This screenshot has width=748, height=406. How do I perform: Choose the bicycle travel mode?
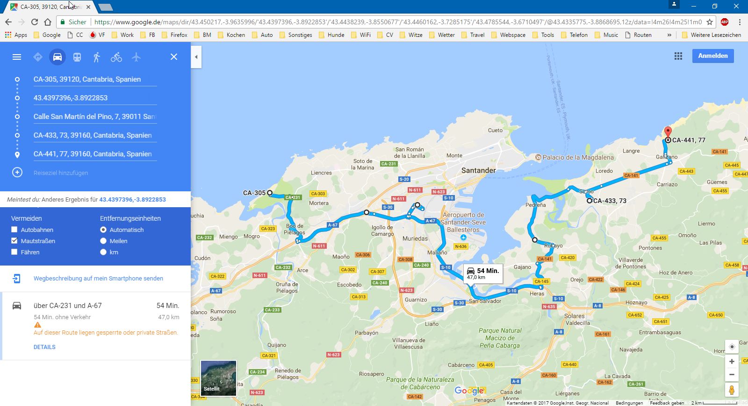point(116,57)
